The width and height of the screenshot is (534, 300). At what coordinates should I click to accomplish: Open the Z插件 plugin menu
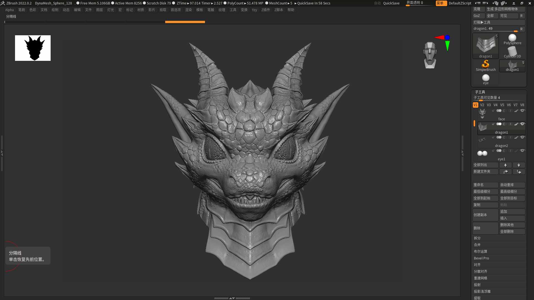[266, 10]
